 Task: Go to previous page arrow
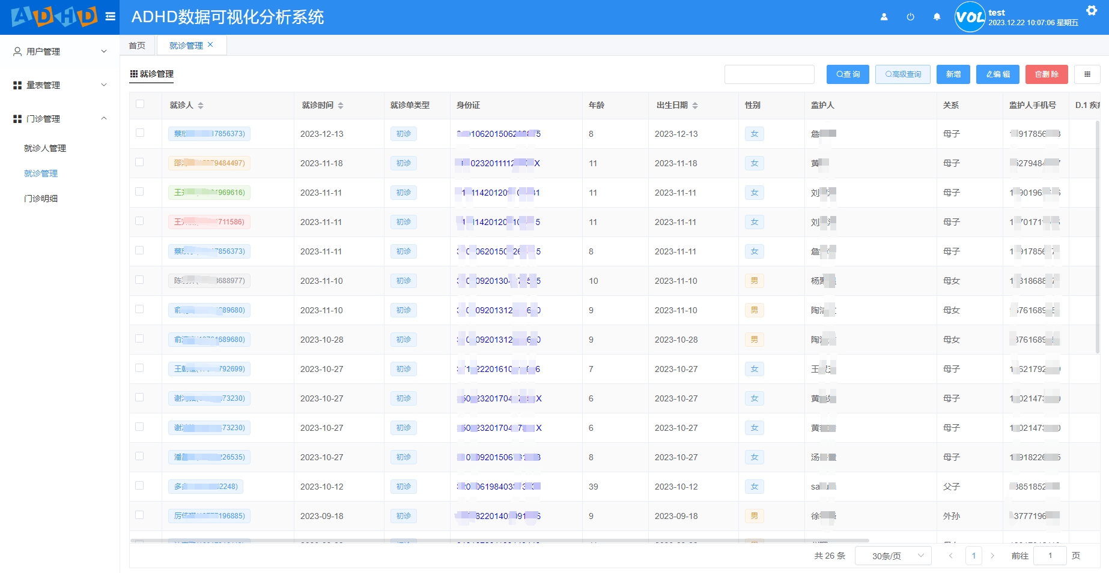pos(950,556)
